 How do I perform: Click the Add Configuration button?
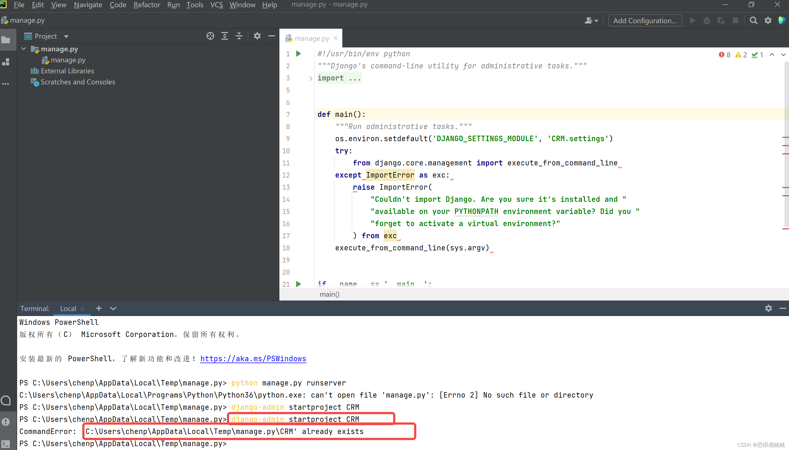point(645,20)
